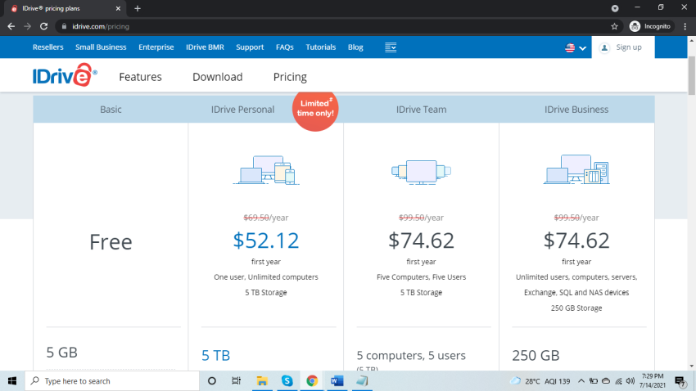Expand the language dropdown arrow
The width and height of the screenshot is (696, 391).
point(583,48)
